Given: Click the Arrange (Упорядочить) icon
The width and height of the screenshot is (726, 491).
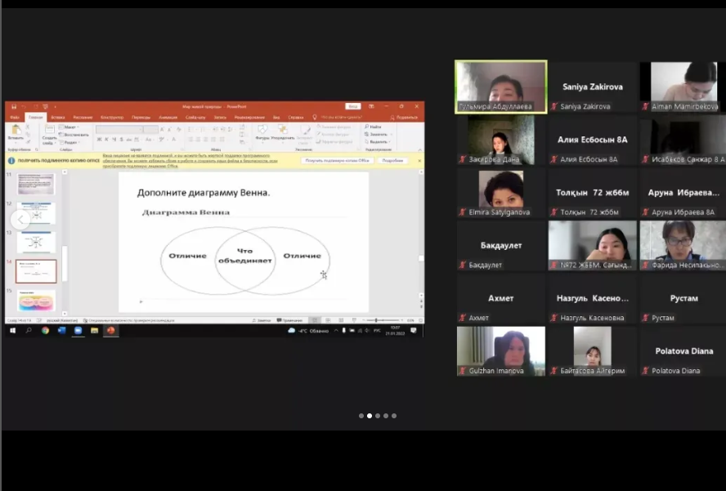Looking at the screenshot, I should [x=283, y=132].
